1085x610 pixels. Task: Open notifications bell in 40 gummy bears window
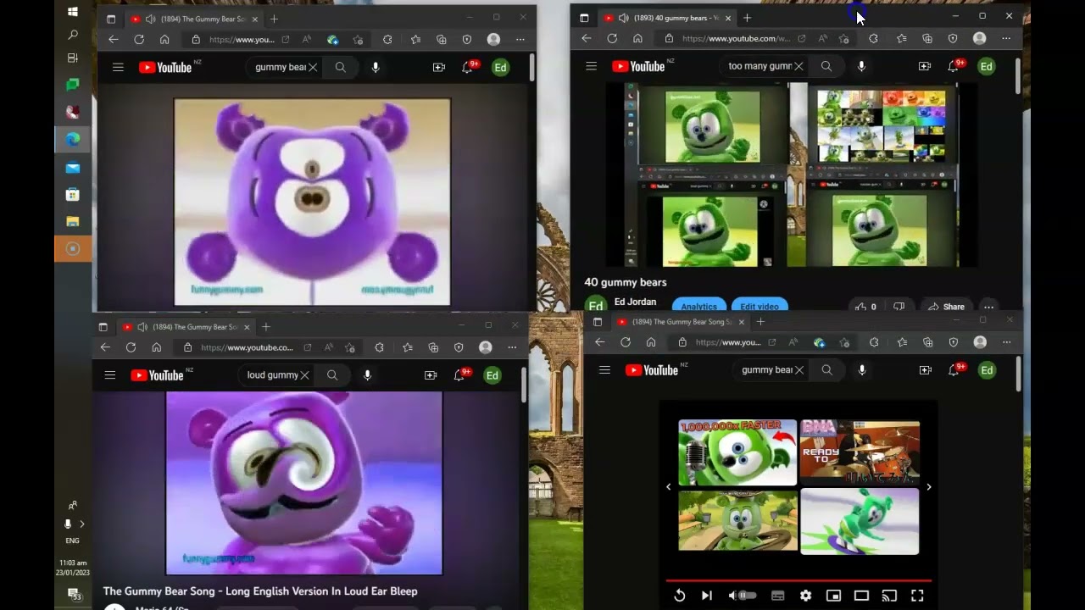click(954, 66)
